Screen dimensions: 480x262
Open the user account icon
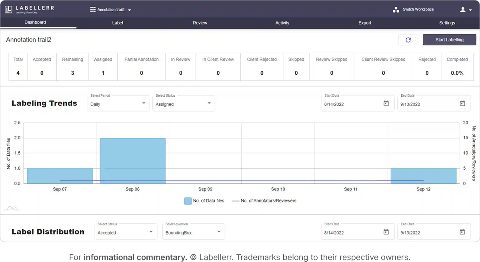(x=463, y=9)
